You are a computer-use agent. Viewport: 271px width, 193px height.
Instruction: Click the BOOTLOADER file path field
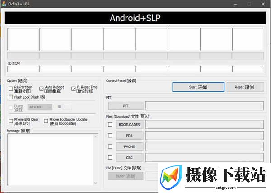(x=205, y=124)
